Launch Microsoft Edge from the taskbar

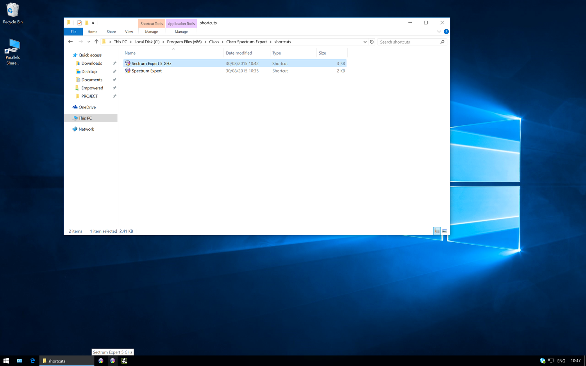[x=32, y=361]
